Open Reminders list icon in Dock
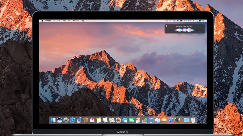The width and height of the screenshot is (243, 136). coord(105,120)
